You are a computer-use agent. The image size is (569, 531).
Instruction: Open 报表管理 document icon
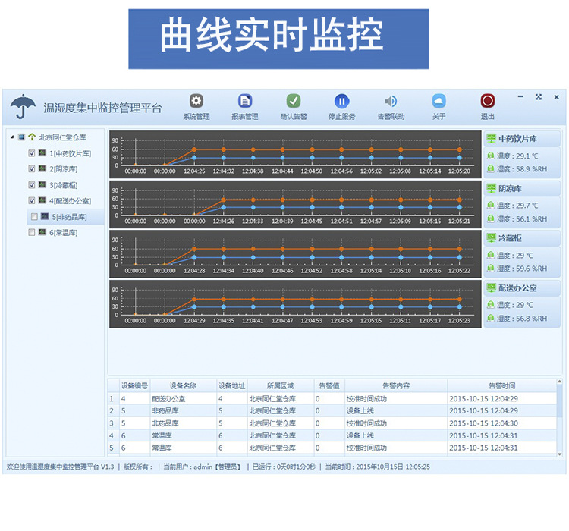(x=245, y=101)
